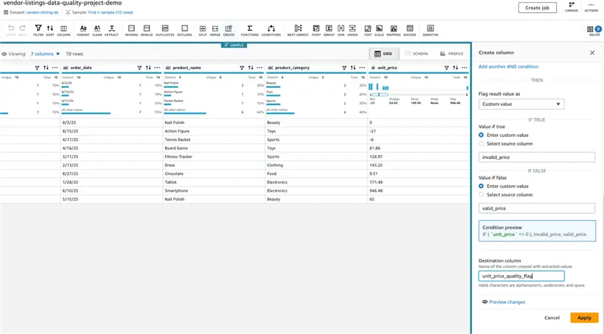Image resolution: width=604 pixels, height=334 pixels.
Task: Open the Join tool
Action: coord(341,30)
